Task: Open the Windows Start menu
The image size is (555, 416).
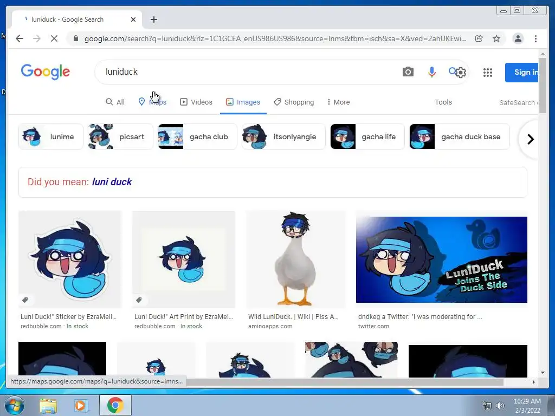Action: (x=14, y=405)
